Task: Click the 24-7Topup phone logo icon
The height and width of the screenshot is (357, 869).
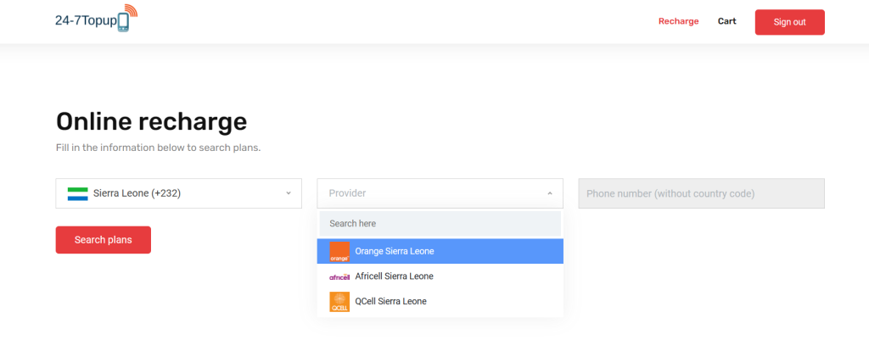Action: (x=123, y=22)
